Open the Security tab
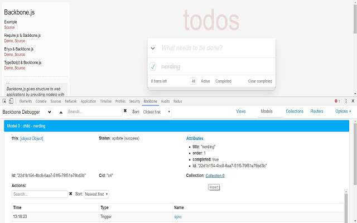Image resolution: width=357 pixels, height=223 pixels. [x=134, y=101]
